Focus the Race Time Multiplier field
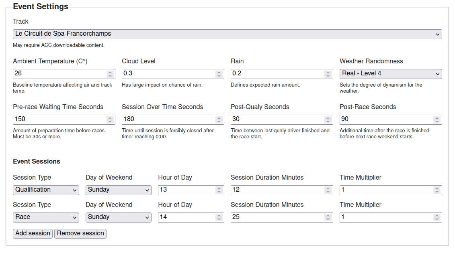Image resolution: width=455 pixels, height=253 pixels. click(x=385, y=217)
